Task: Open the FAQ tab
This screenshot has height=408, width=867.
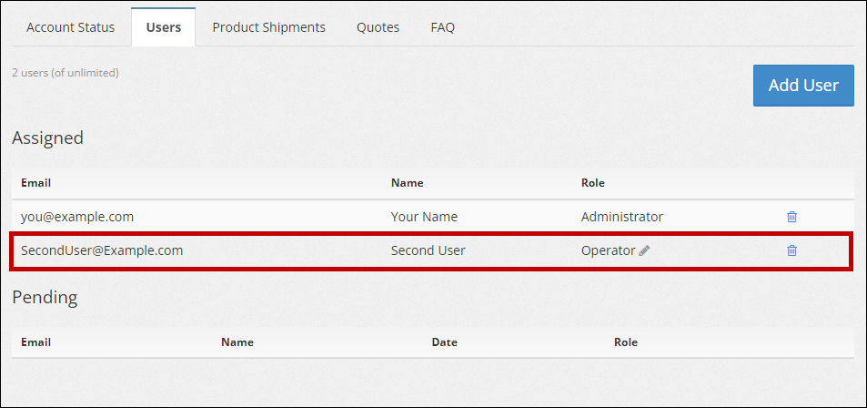Action: [x=443, y=27]
